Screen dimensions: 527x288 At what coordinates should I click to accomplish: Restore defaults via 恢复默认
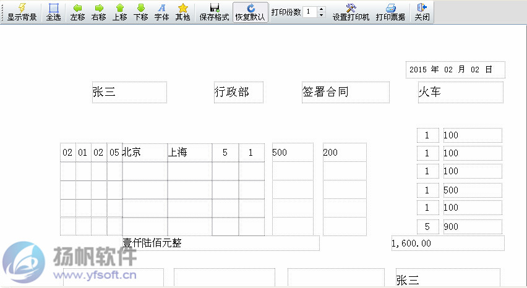(250, 12)
